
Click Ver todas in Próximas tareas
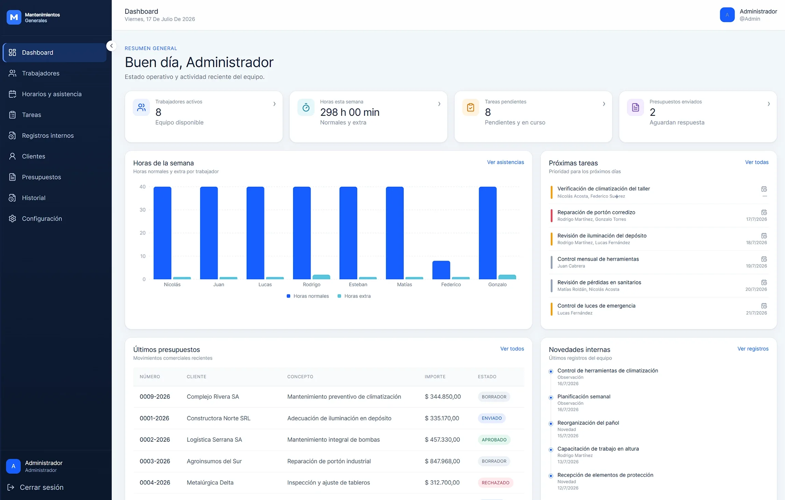[x=757, y=162]
